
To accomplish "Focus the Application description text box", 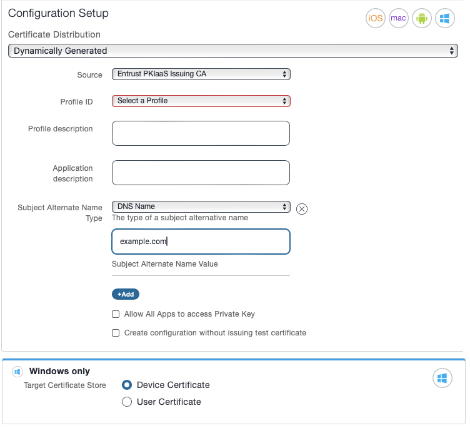I will click(201, 173).
